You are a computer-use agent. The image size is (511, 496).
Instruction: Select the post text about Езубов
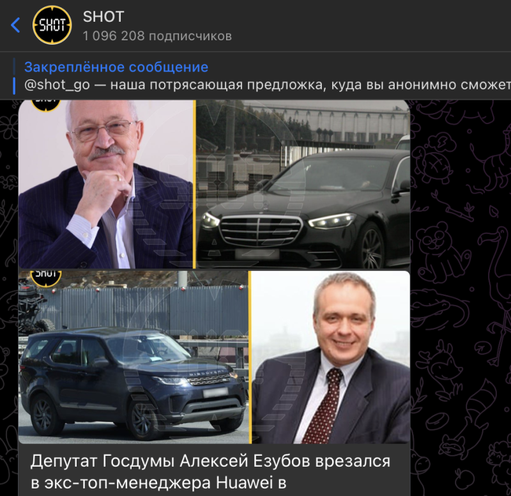click(210, 472)
